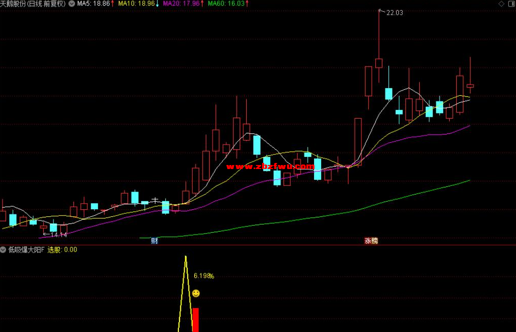This screenshot has width=516, height=332.
Task: Click the 财 marker on the chart
Action: coord(154,241)
